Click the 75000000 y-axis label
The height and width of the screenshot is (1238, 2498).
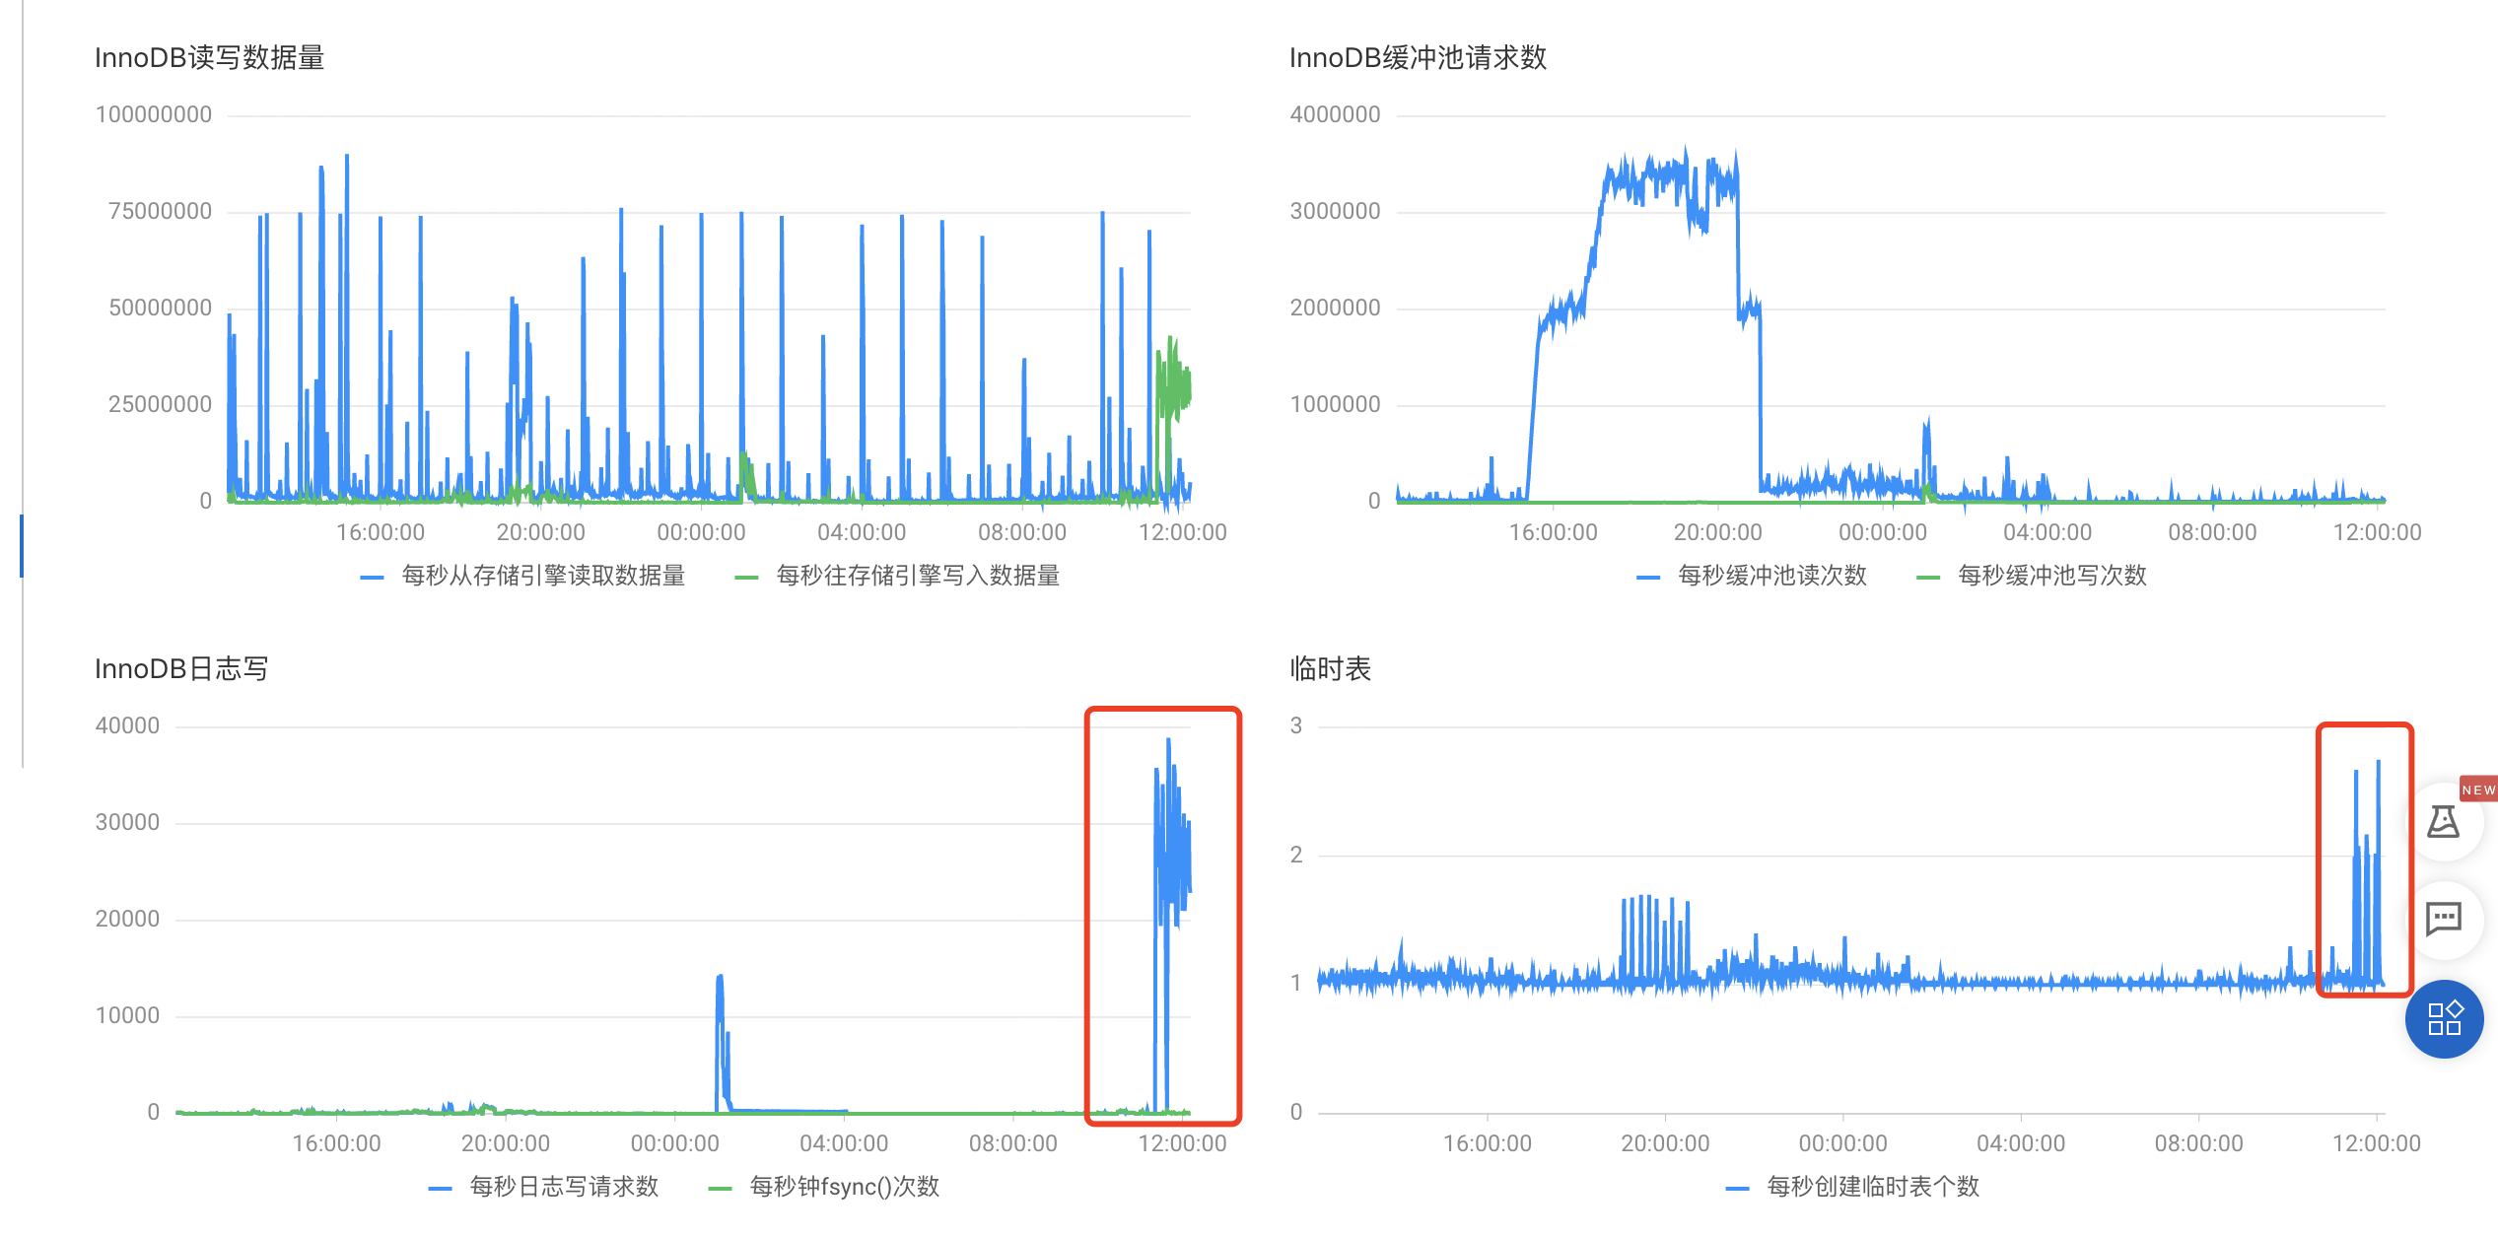[160, 211]
